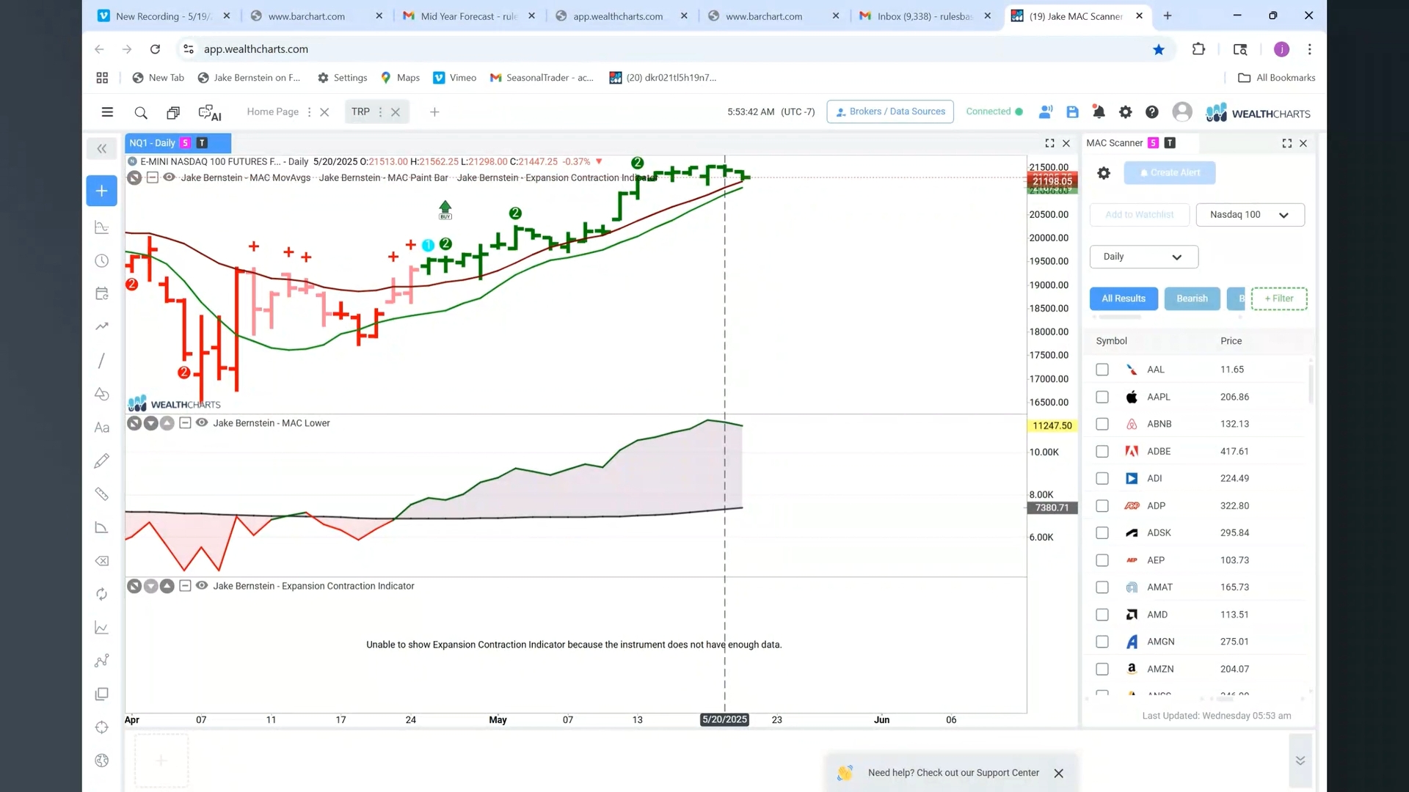This screenshot has height=792, width=1409.
Task: Tick the AAPL row checkbox
Action: coord(1102,397)
